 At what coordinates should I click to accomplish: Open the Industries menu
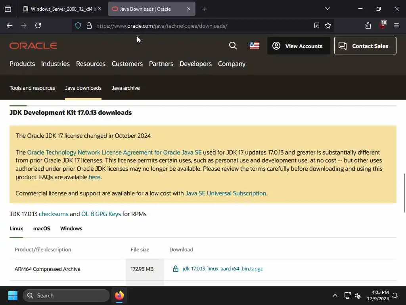[x=56, y=64]
